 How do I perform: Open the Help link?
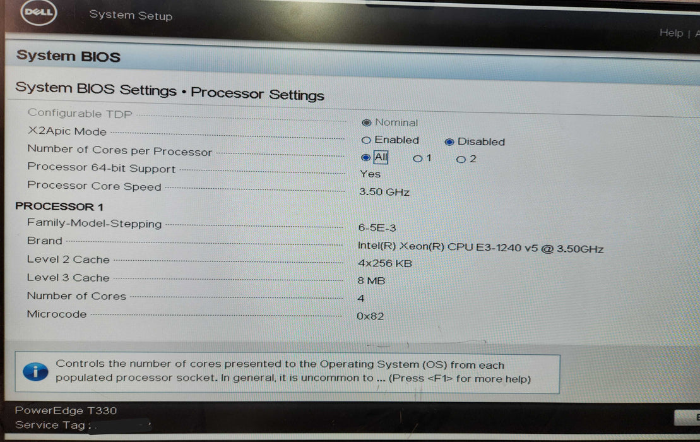671,33
